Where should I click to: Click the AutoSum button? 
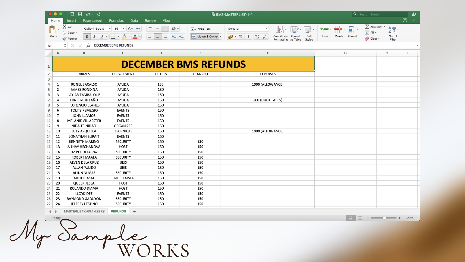374,27
